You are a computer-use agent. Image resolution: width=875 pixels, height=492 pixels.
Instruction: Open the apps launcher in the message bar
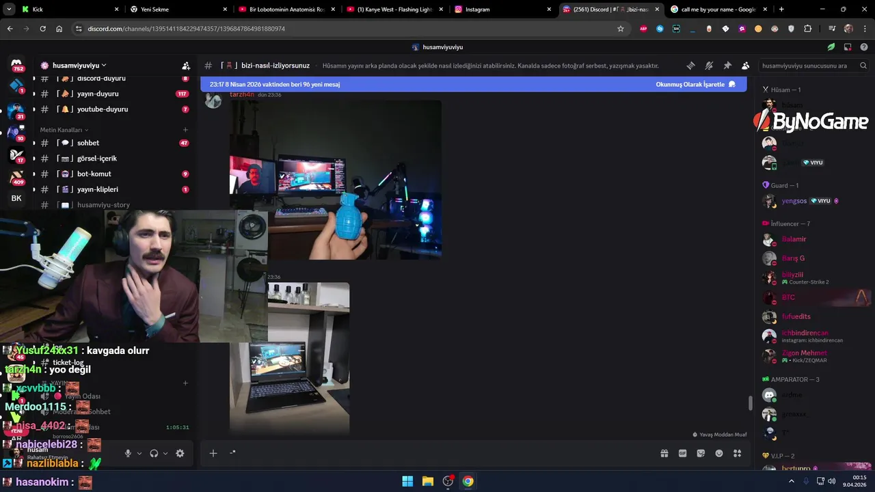[737, 453]
